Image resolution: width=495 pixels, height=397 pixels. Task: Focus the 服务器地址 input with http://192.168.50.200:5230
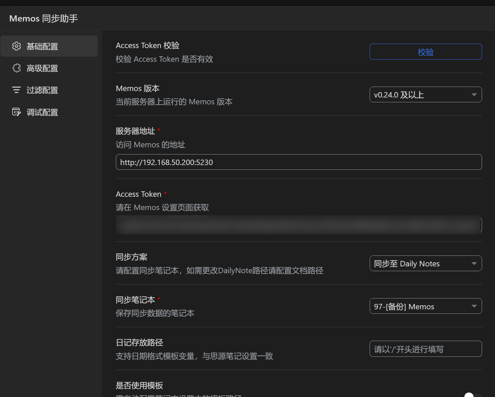click(x=299, y=162)
